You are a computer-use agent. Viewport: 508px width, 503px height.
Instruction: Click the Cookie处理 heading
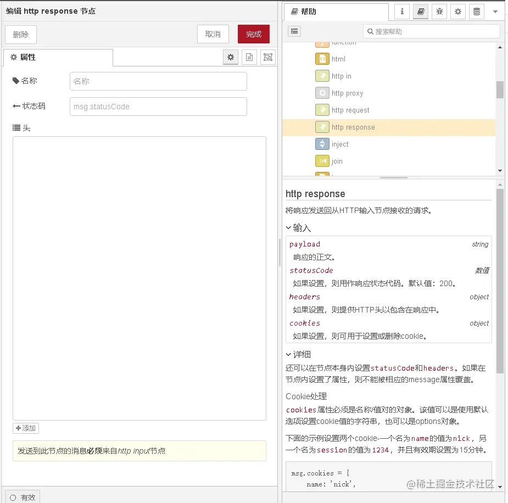[x=306, y=396]
